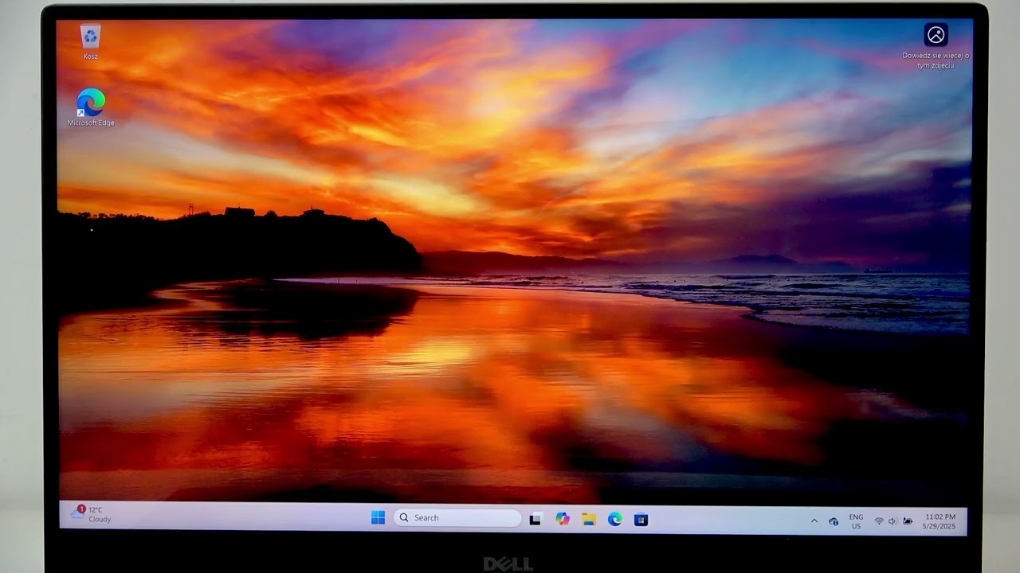Open the Windows Start menu
This screenshot has width=1020, height=573.
tap(378, 518)
